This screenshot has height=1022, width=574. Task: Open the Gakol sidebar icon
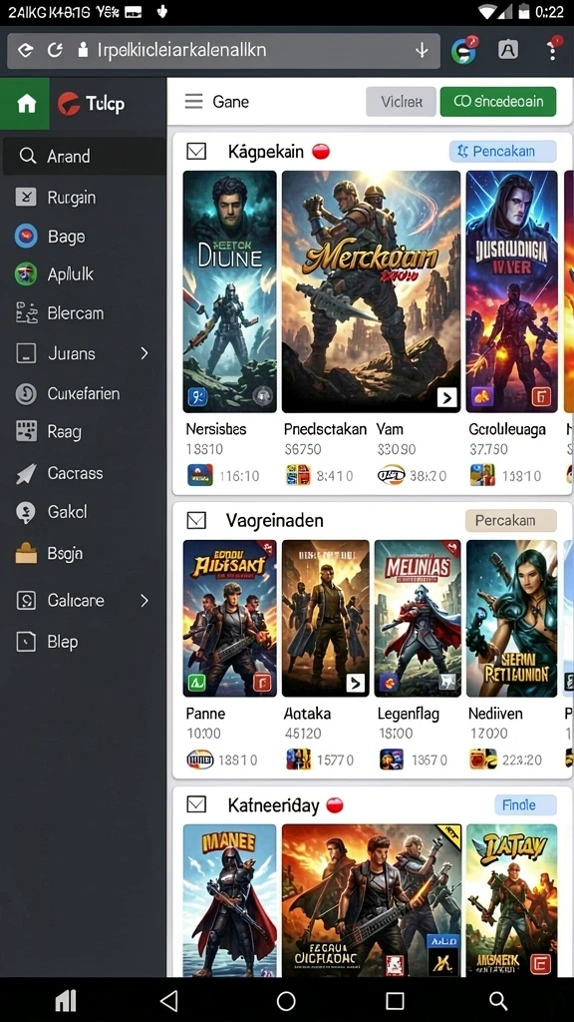26,512
